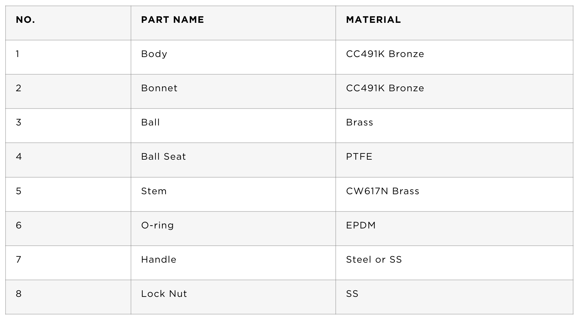Select the SS material for Lock Nut
The width and height of the screenshot is (580, 320).
pyautogui.click(x=454, y=297)
